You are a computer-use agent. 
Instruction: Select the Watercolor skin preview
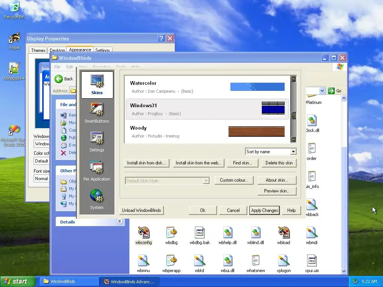click(x=257, y=87)
